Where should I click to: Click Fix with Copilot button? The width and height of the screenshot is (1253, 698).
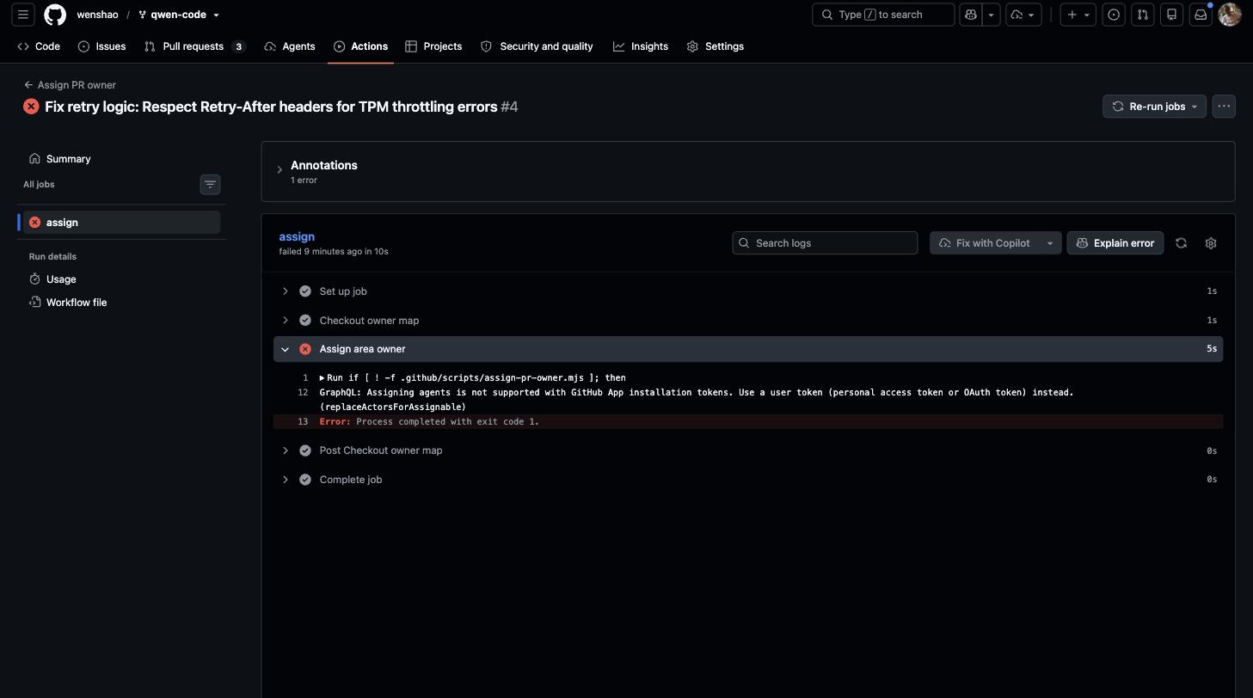tap(984, 243)
